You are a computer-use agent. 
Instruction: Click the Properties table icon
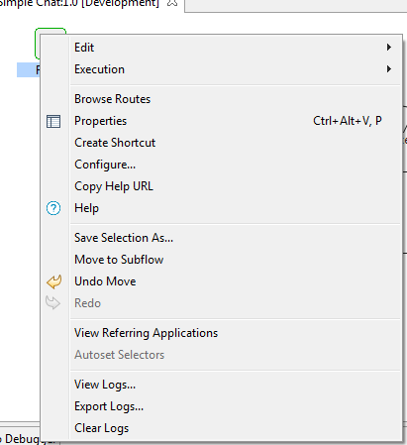pyautogui.click(x=53, y=121)
